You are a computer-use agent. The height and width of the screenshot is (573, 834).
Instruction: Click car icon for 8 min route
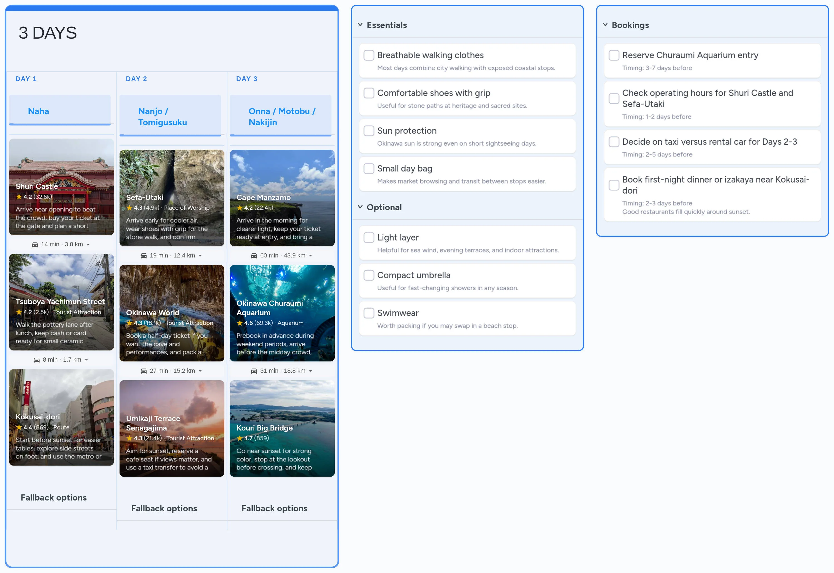tap(37, 360)
